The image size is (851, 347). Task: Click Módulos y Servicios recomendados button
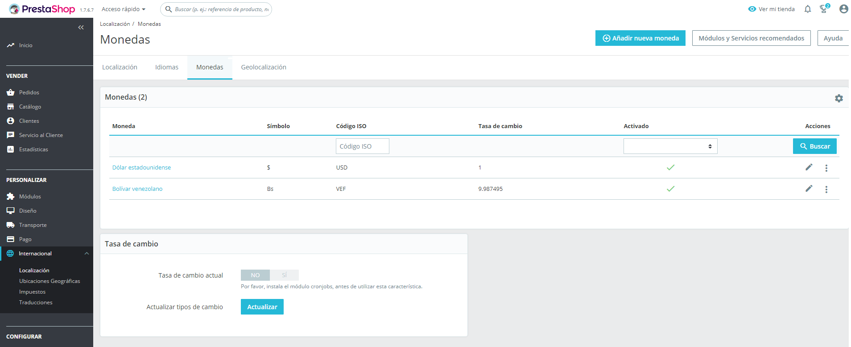pyautogui.click(x=751, y=38)
